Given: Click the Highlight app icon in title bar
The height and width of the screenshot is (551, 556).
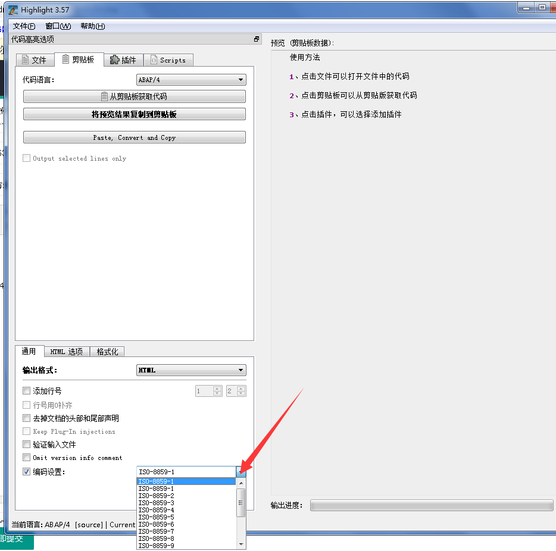Looking at the screenshot, I should tap(13, 10).
